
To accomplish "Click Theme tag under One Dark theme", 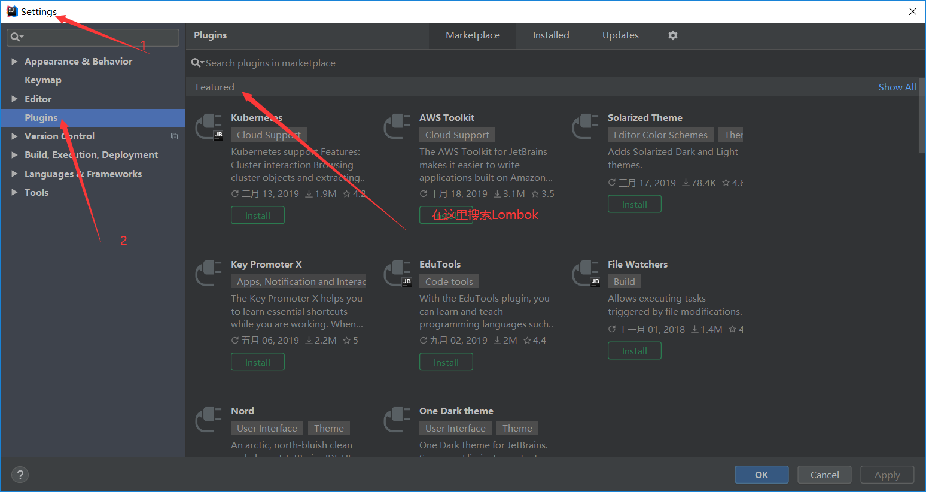I will click(x=517, y=429).
